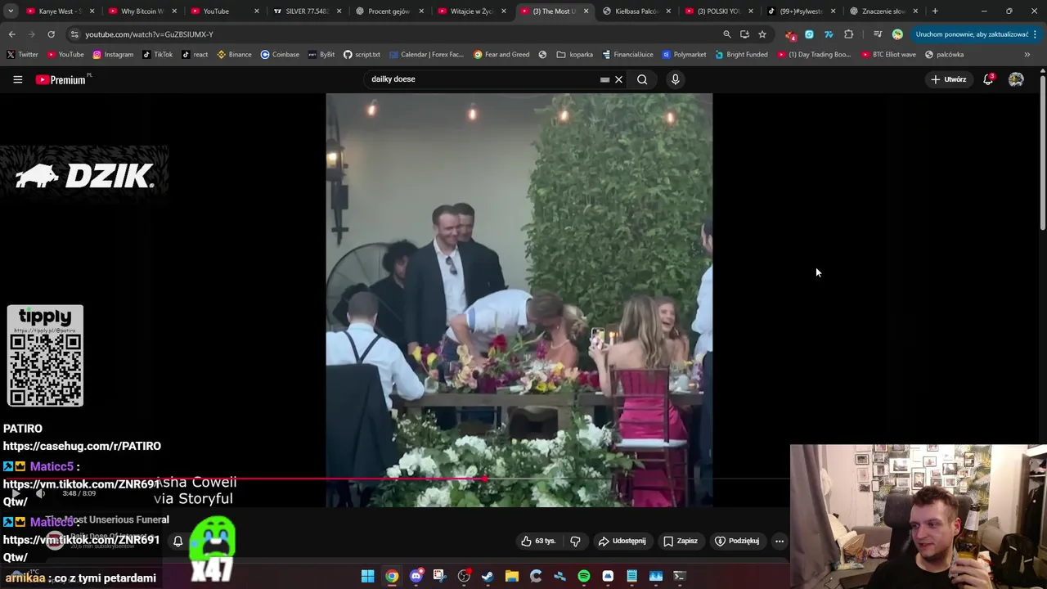Image resolution: width=1047 pixels, height=589 pixels.
Task: Open the Utwórz create menu
Action: pyautogui.click(x=949, y=79)
